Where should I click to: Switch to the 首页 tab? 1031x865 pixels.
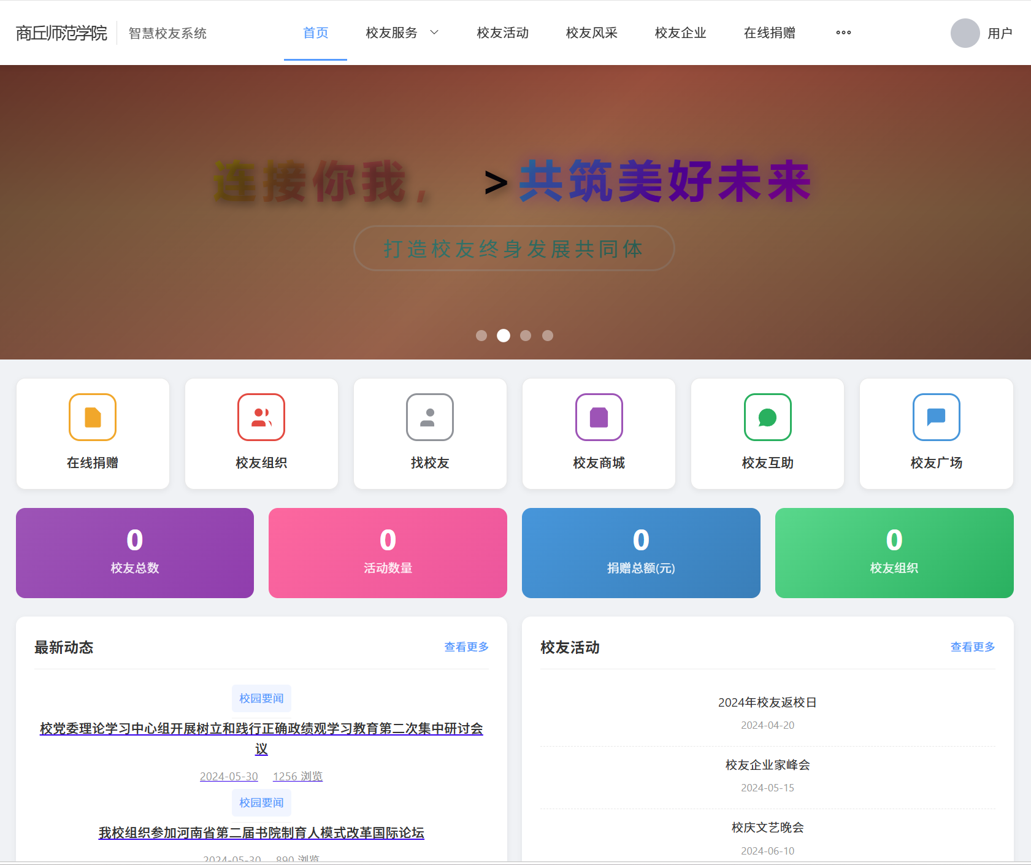[x=316, y=33]
